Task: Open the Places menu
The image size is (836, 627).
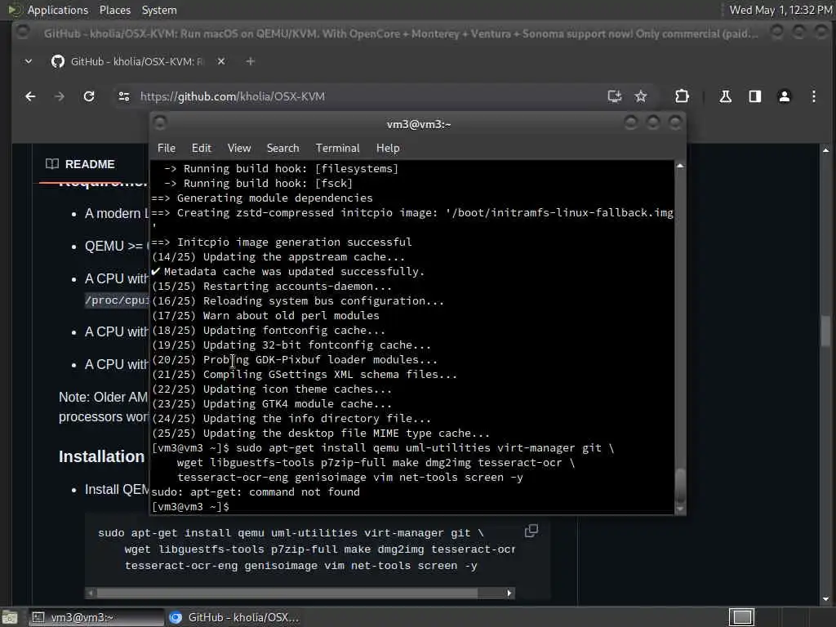Action: (x=114, y=10)
